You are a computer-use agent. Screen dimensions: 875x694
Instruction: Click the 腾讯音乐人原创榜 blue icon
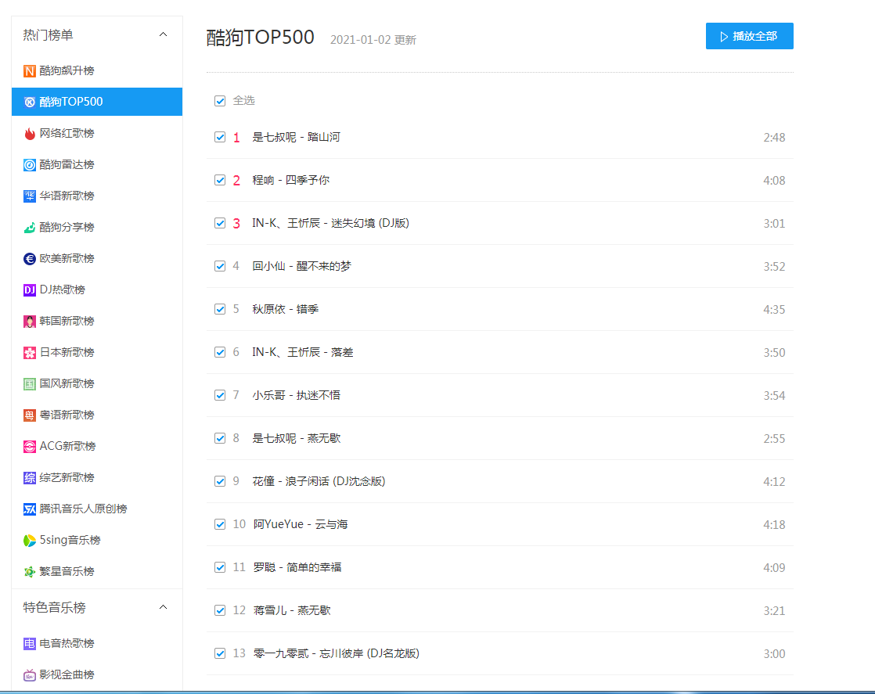(x=30, y=509)
